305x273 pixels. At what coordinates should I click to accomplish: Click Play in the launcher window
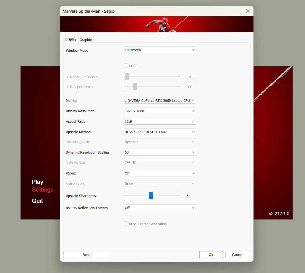[37, 182]
